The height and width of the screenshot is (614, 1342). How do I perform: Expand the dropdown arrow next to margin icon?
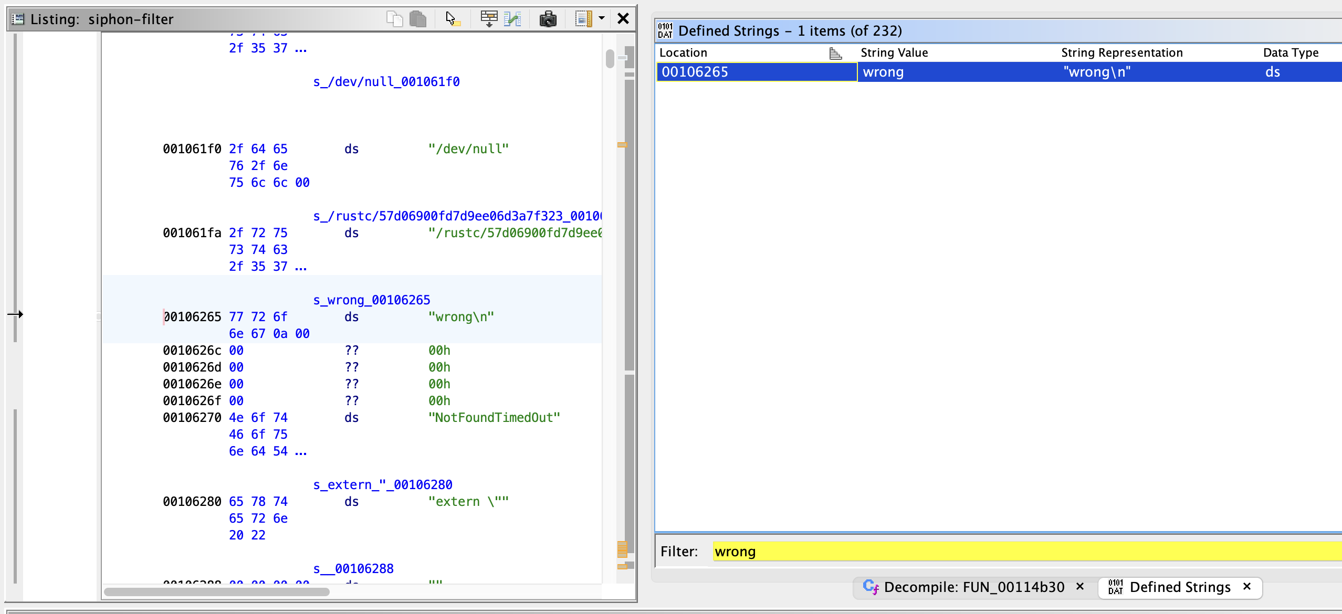click(x=602, y=19)
